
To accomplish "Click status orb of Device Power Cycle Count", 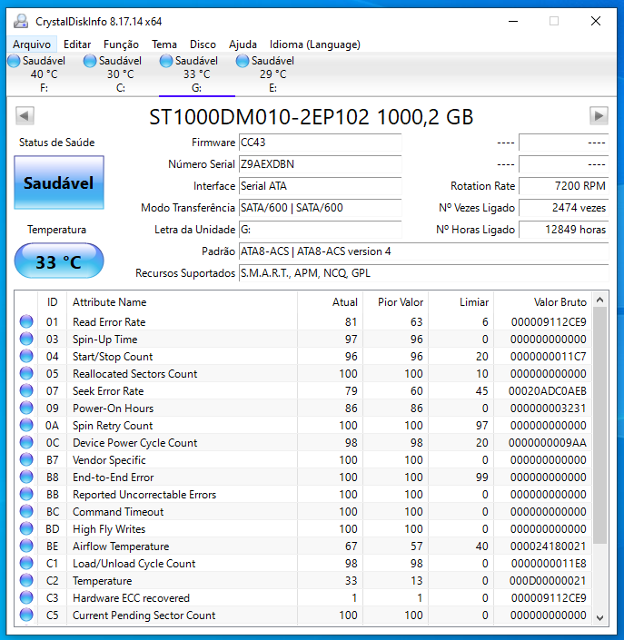I will click(26, 442).
